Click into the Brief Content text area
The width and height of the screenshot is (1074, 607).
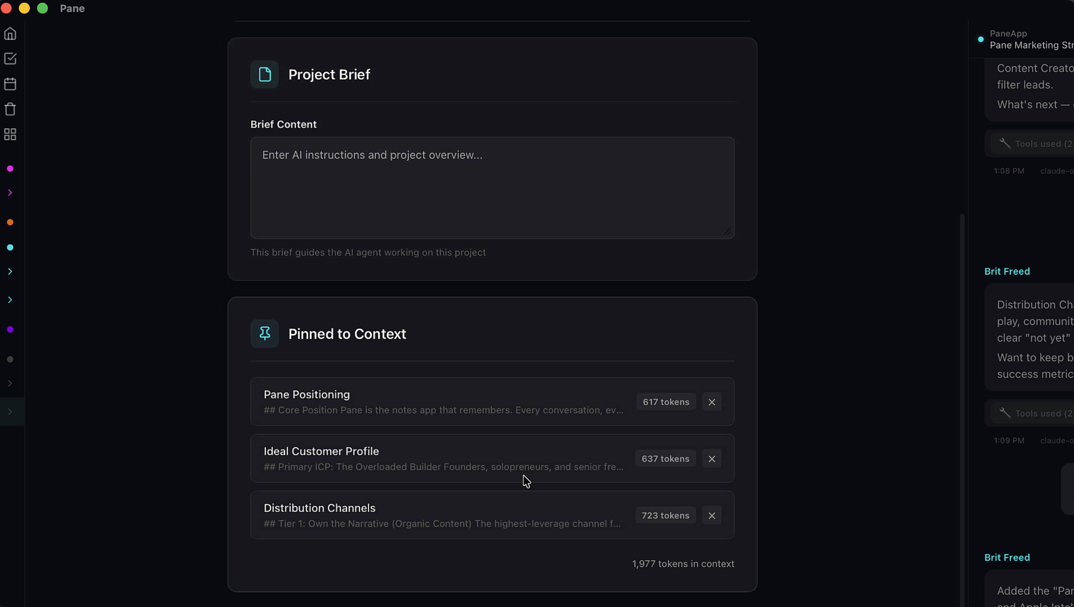492,188
